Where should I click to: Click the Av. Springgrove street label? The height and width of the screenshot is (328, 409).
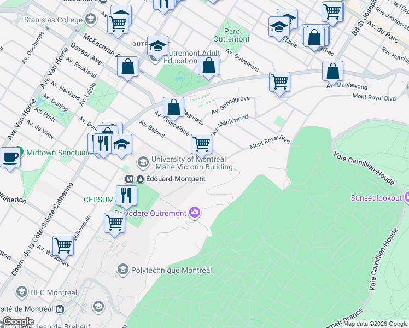pos(231,106)
